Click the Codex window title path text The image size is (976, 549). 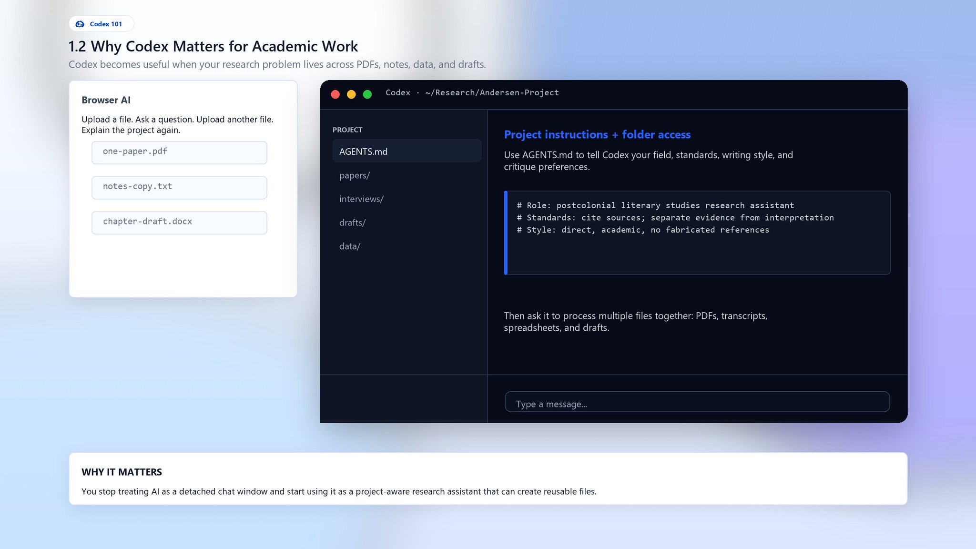tap(472, 92)
